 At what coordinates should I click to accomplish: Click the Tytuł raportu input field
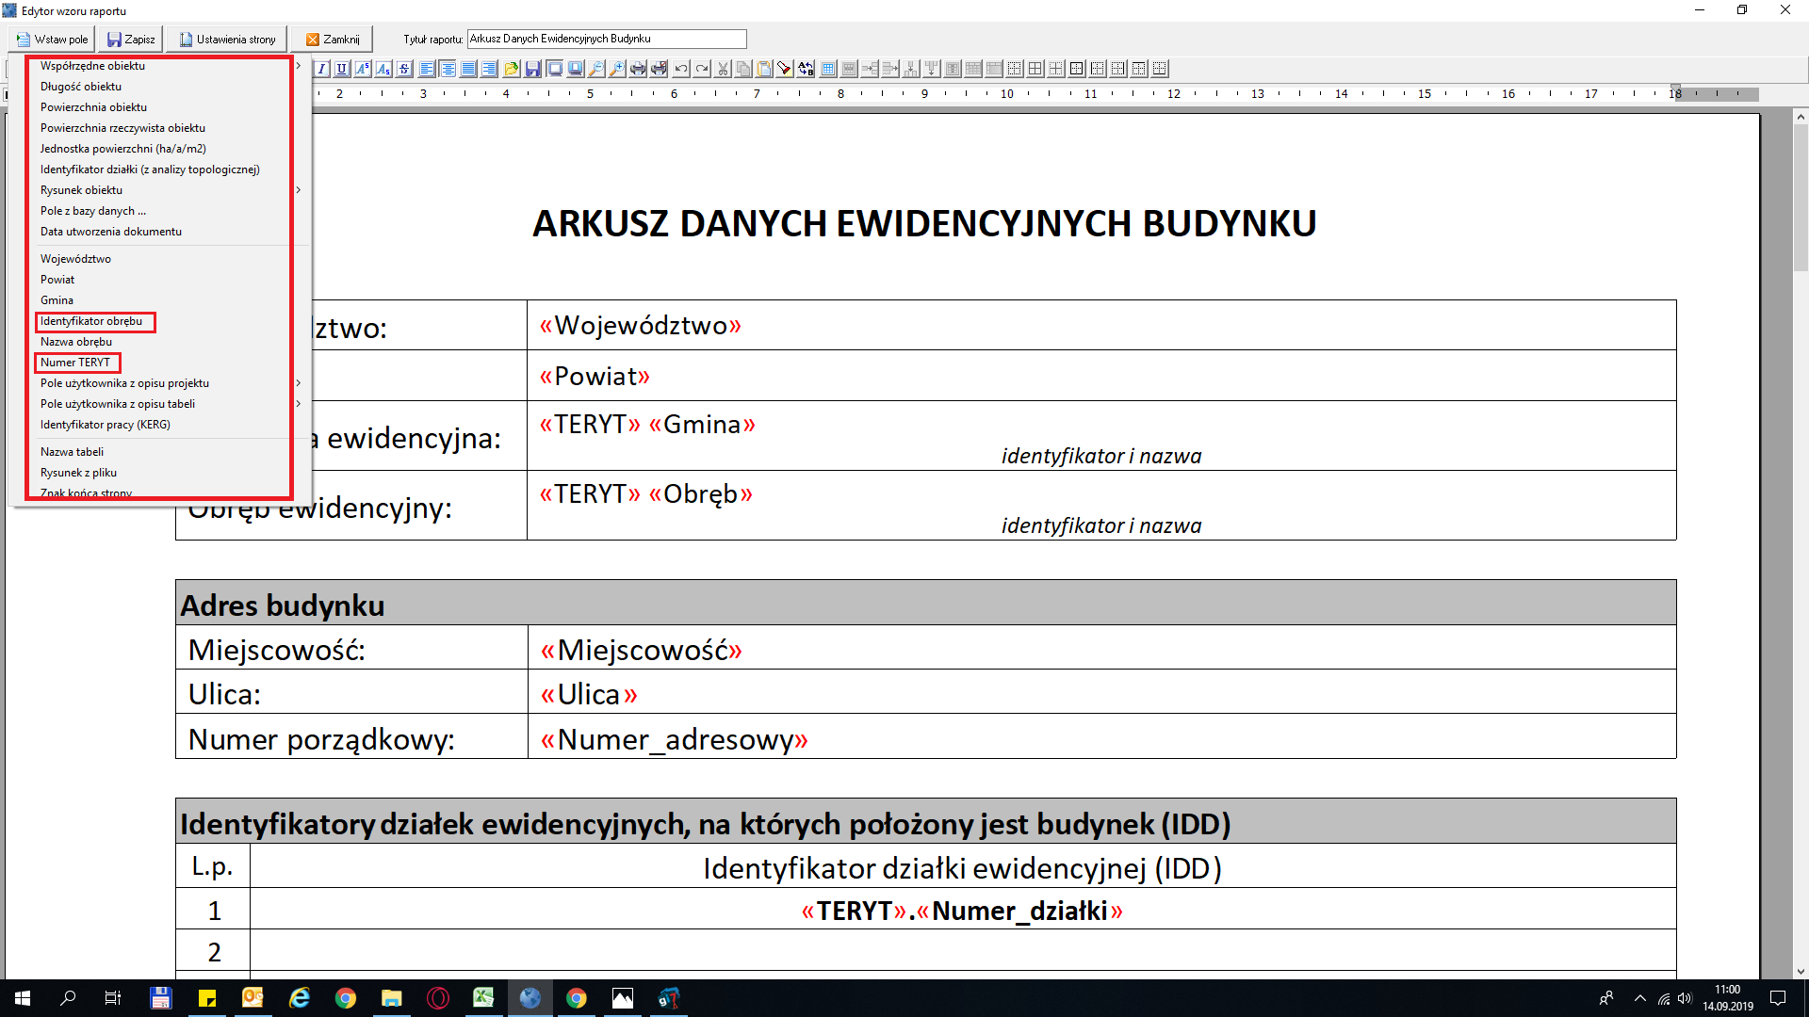(x=607, y=39)
